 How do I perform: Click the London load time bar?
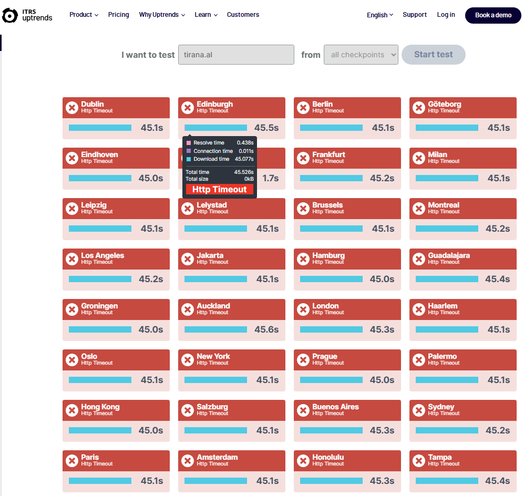click(331, 329)
